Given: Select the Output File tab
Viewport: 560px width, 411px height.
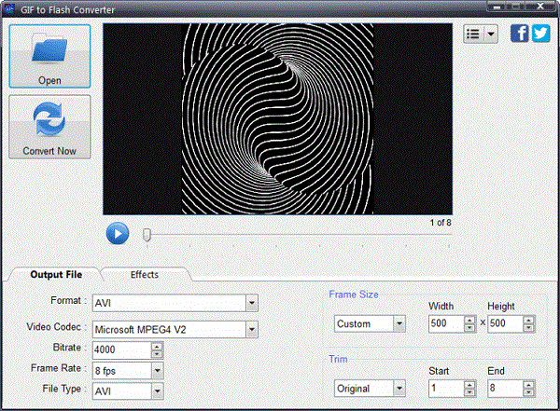Looking at the screenshot, I should click(56, 275).
